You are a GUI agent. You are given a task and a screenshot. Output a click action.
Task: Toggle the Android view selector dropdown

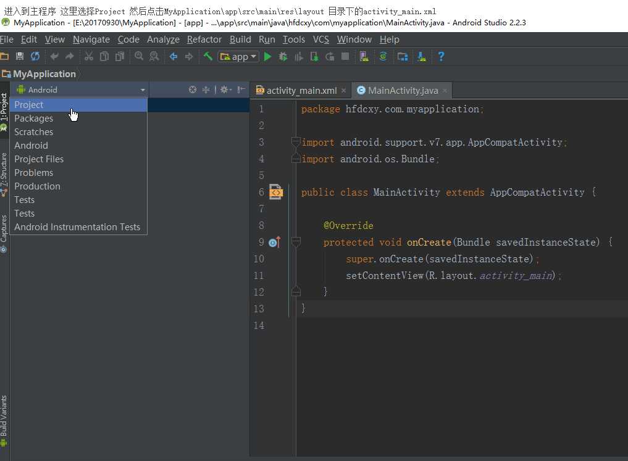80,89
